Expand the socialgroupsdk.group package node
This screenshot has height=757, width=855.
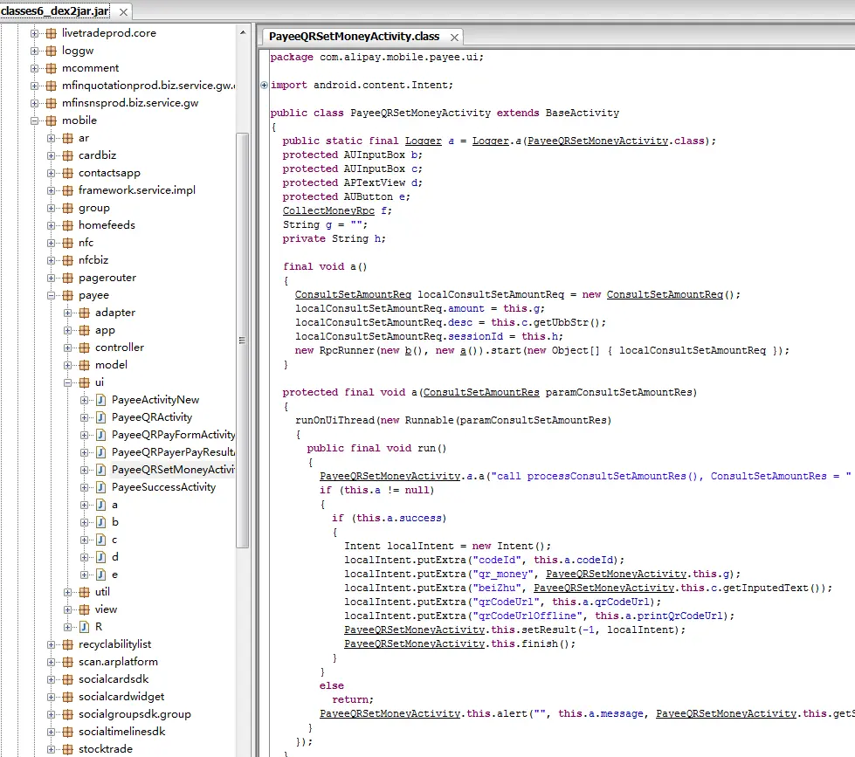pyautogui.click(x=51, y=714)
